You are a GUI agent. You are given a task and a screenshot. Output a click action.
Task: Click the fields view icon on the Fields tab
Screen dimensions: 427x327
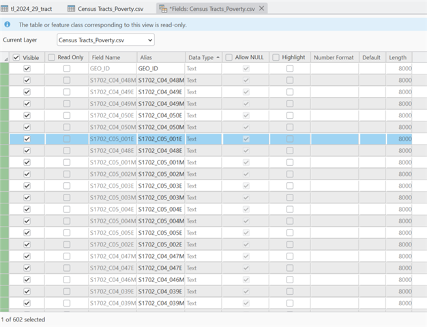[x=163, y=9]
